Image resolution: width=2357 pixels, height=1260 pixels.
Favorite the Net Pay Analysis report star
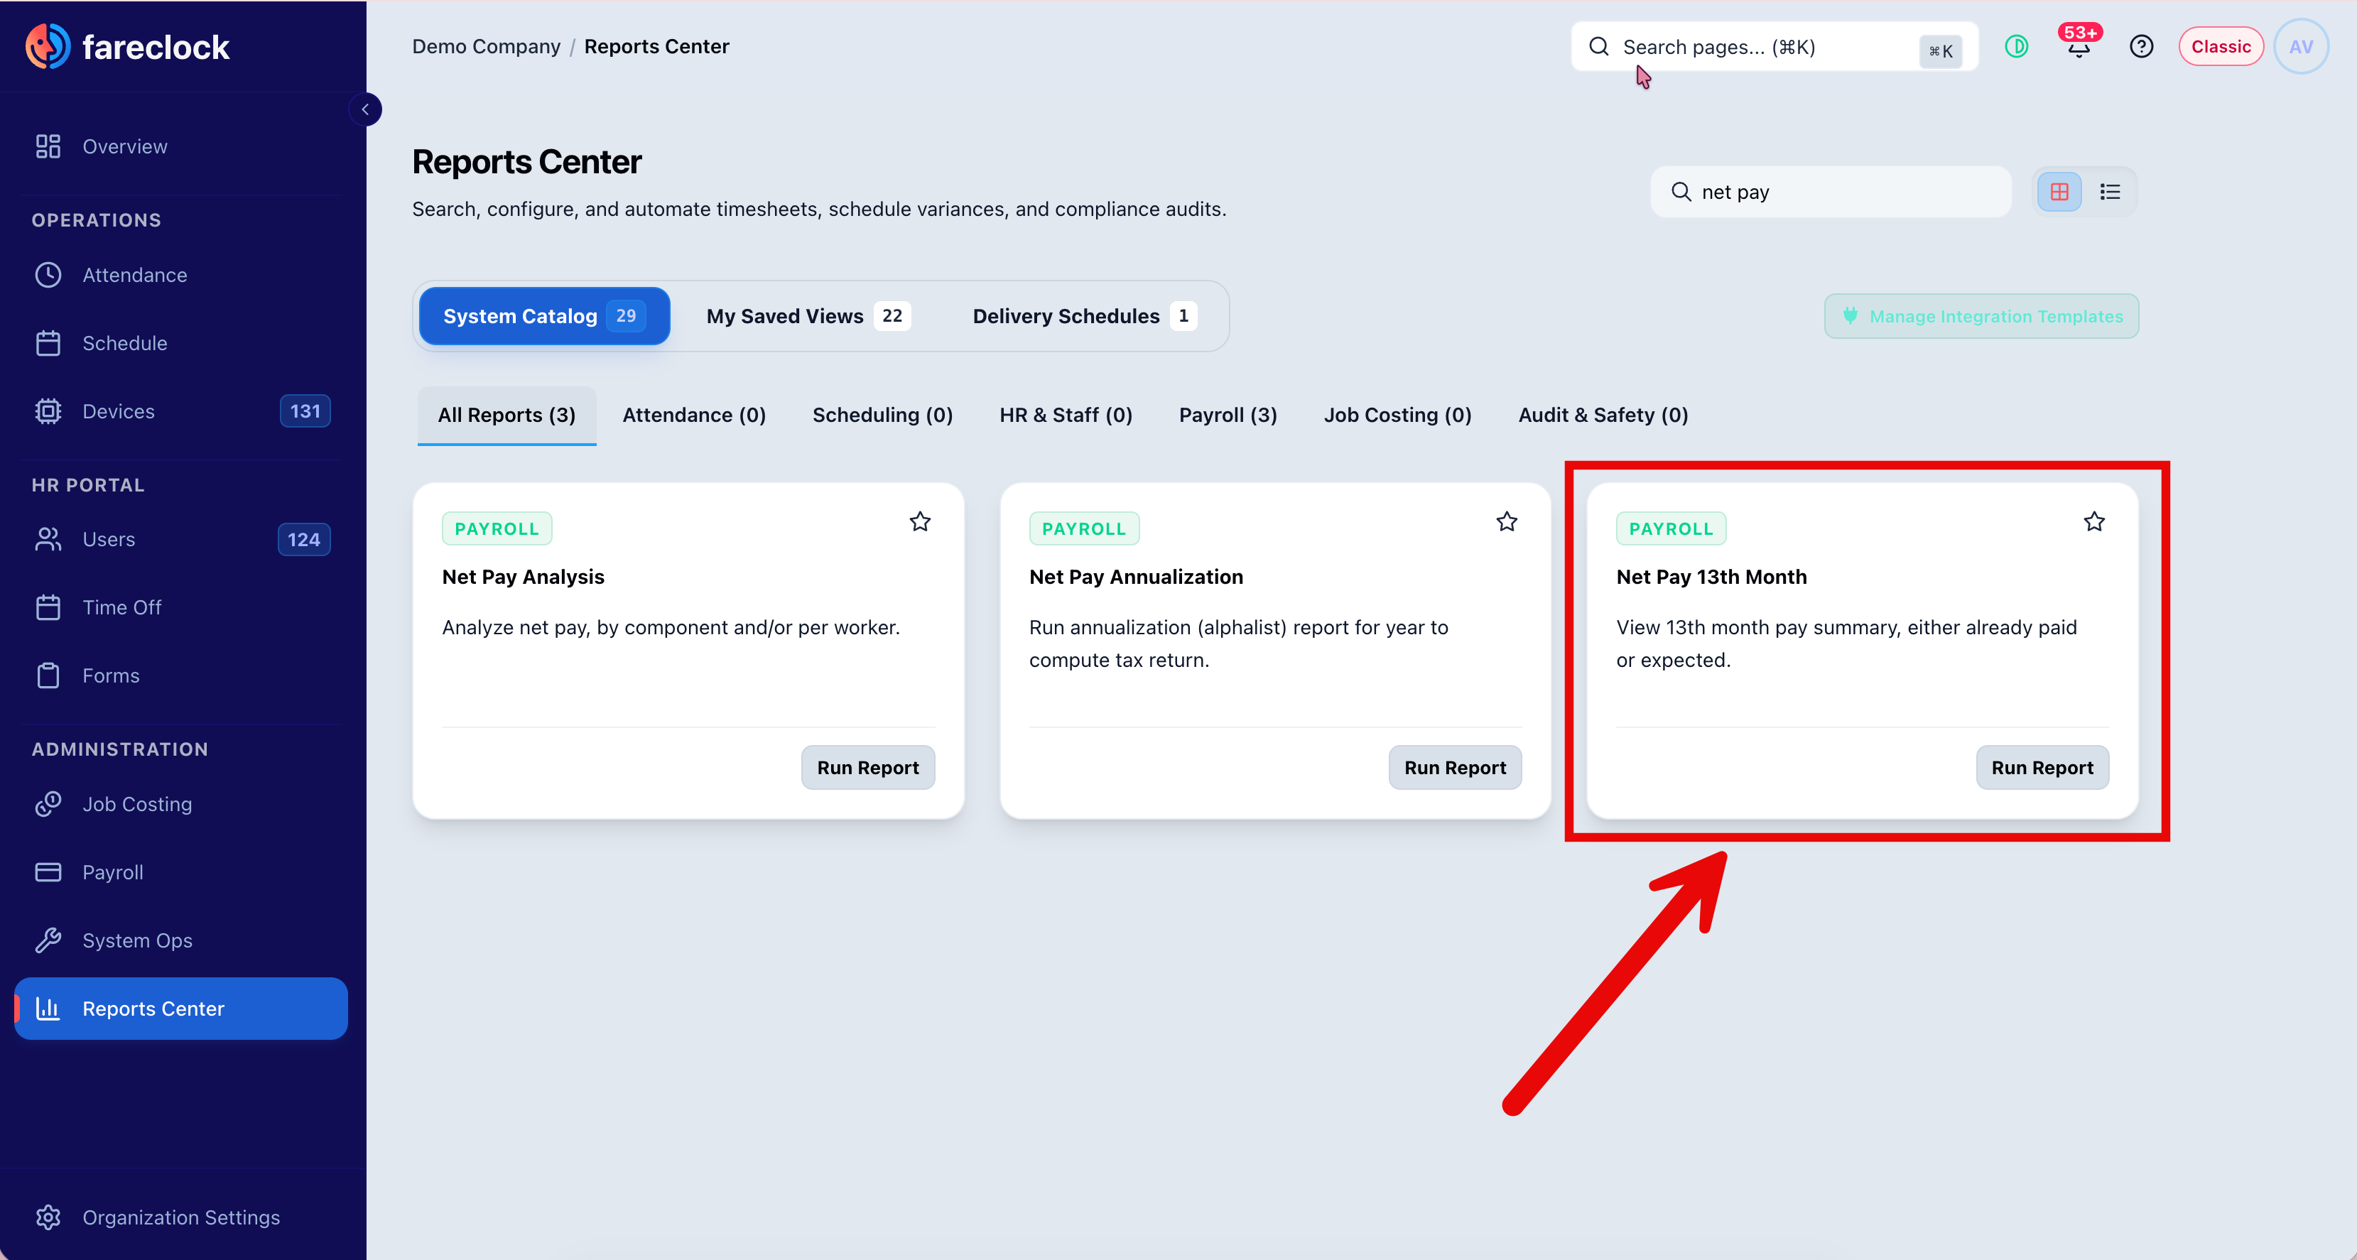click(x=919, y=521)
